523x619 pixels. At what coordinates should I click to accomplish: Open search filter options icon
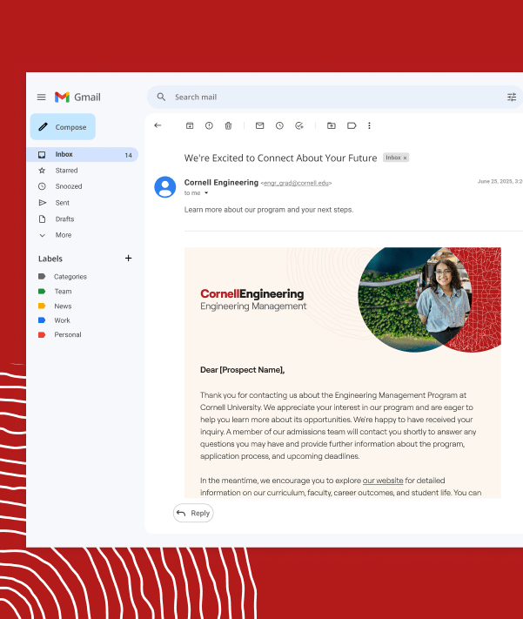(512, 98)
